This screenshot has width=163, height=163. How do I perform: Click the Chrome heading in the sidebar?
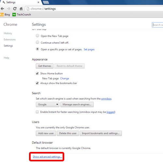point(10,24)
